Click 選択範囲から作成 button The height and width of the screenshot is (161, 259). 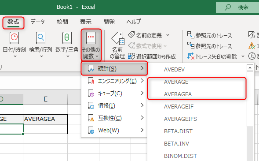152,56
